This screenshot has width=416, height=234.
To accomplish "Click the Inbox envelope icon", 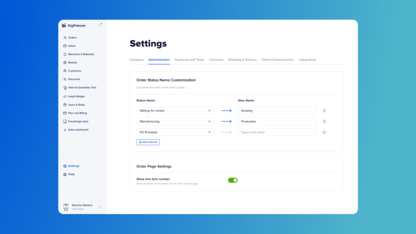I will [x=65, y=46].
